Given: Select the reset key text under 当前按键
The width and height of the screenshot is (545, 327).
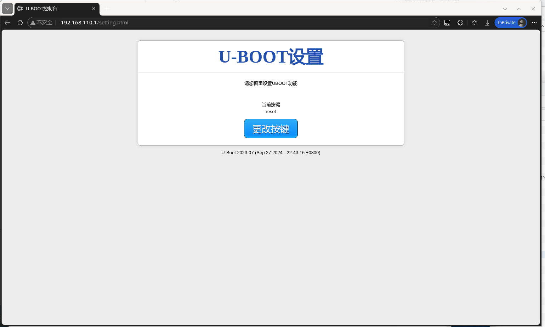Looking at the screenshot, I should pos(271,111).
